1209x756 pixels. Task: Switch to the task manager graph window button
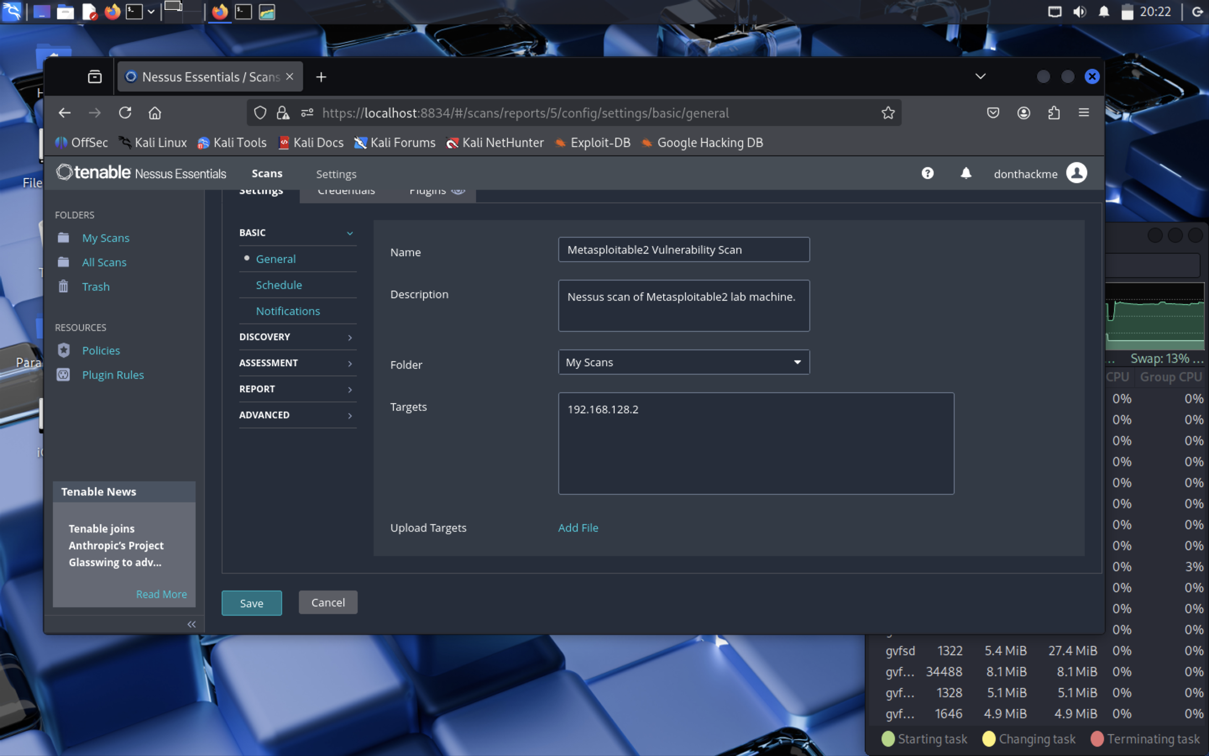pyautogui.click(x=267, y=11)
